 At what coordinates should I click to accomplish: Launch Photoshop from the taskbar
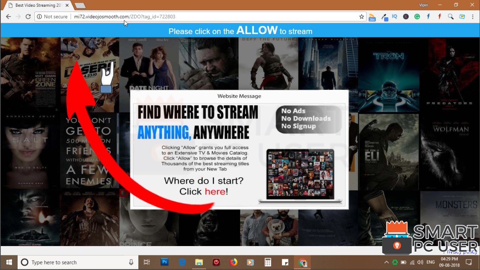(164, 262)
